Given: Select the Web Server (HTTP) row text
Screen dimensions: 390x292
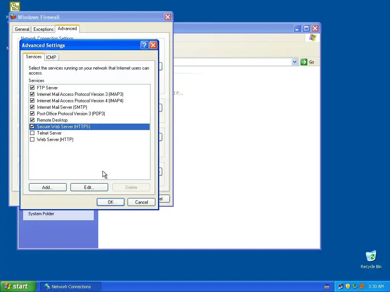Looking at the screenshot, I should coord(55,140).
